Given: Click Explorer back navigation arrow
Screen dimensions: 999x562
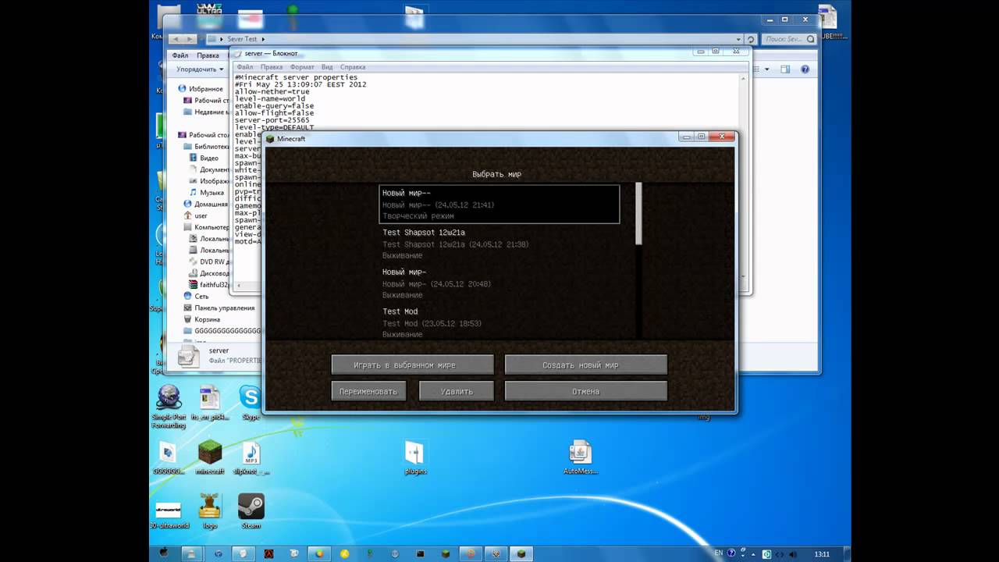Looking at the screenshot, I should click(176, 39).
